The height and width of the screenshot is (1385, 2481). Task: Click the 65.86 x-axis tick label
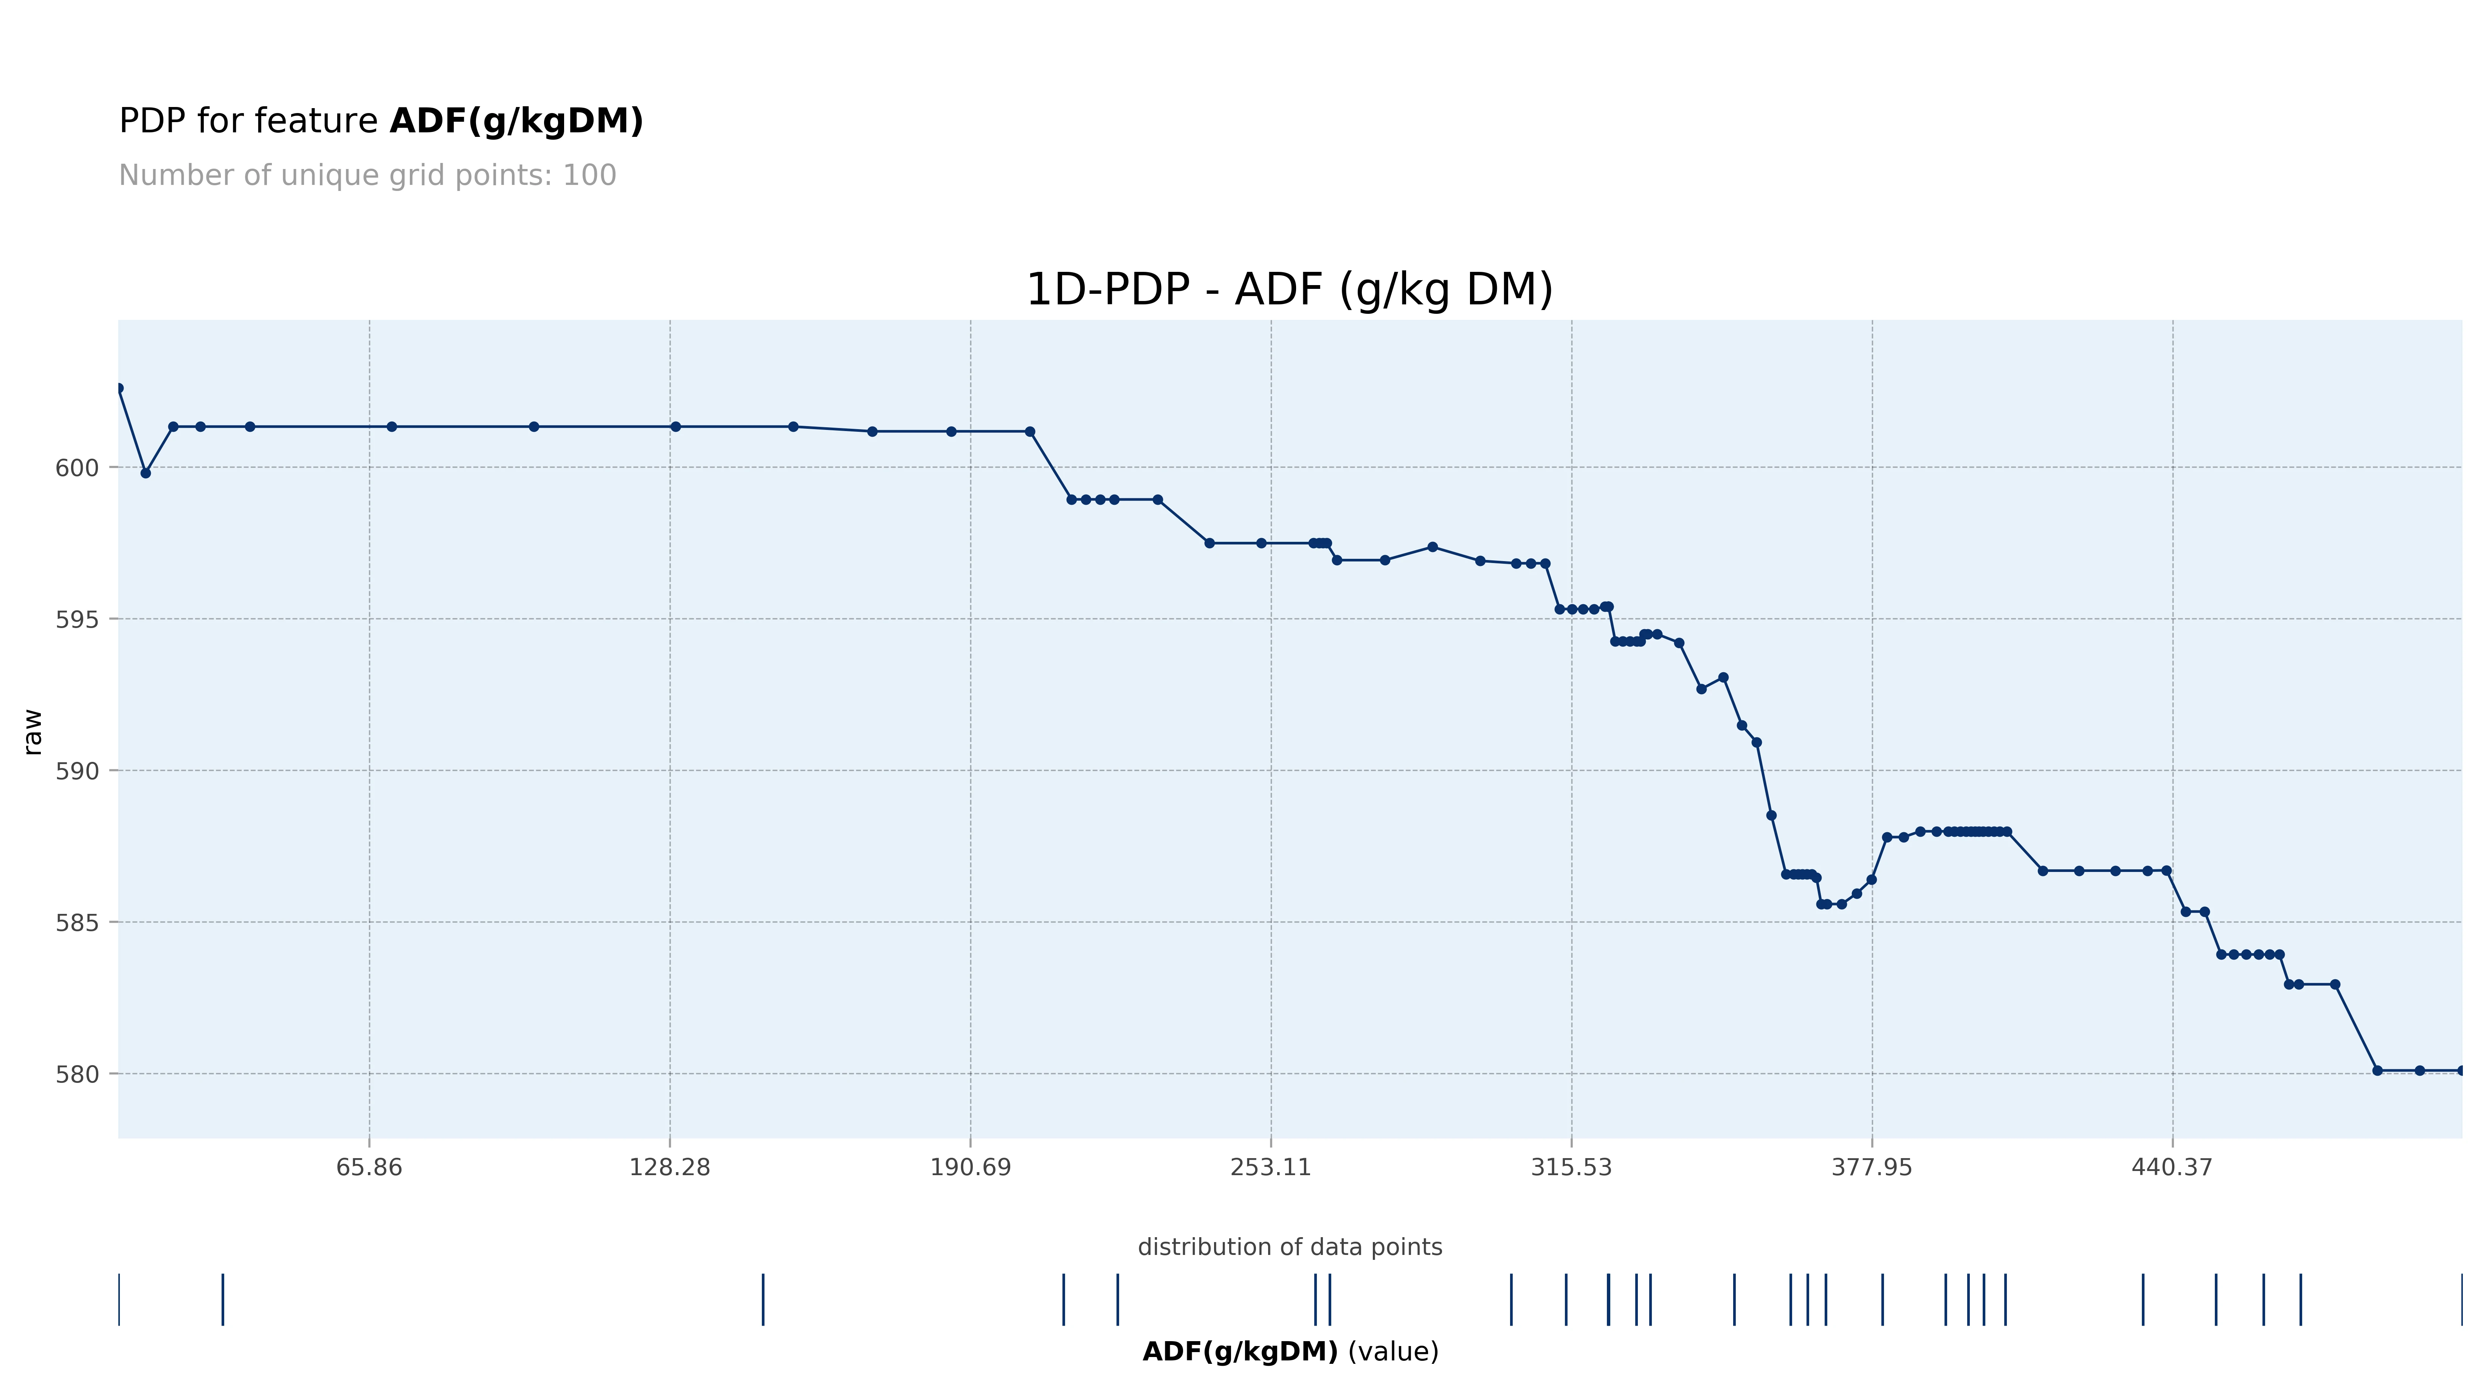[x=369, y=1167]
